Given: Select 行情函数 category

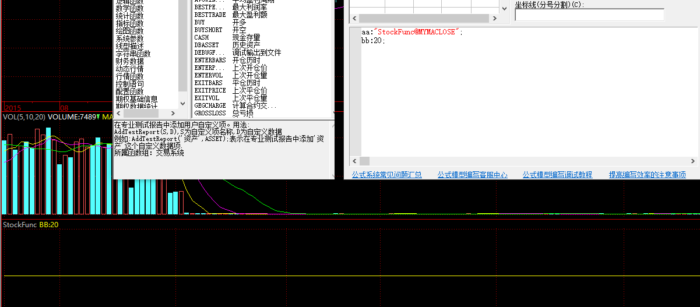Looking at the screenshot, I should coord(129,76).
